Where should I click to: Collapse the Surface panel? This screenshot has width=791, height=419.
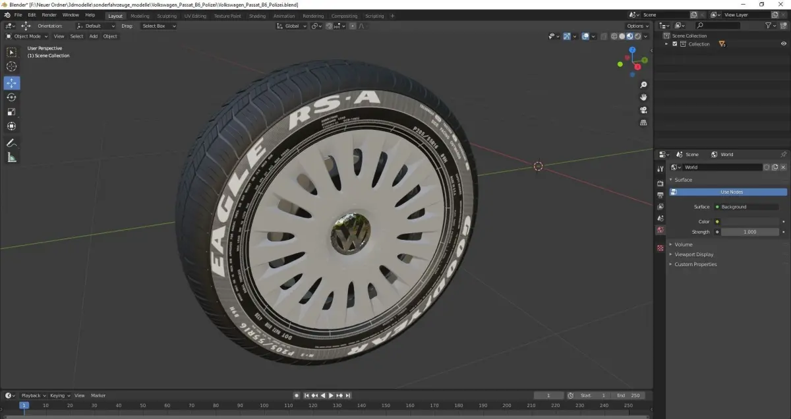tap(683, 180)
